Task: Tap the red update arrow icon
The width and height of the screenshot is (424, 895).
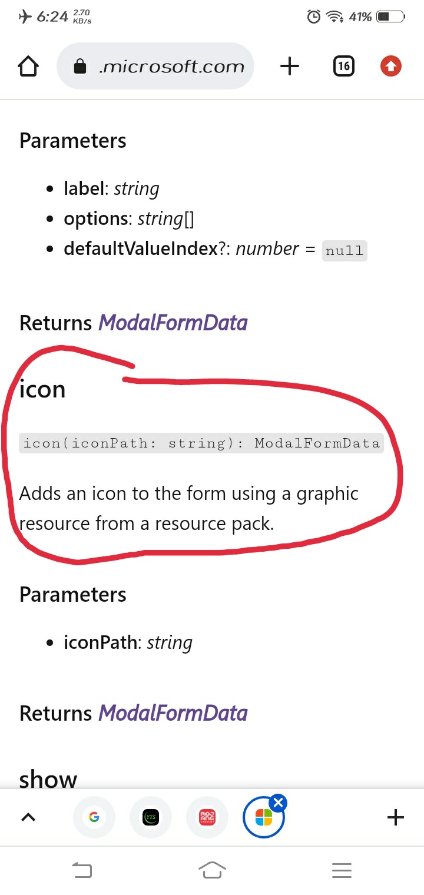Action: 390,67
